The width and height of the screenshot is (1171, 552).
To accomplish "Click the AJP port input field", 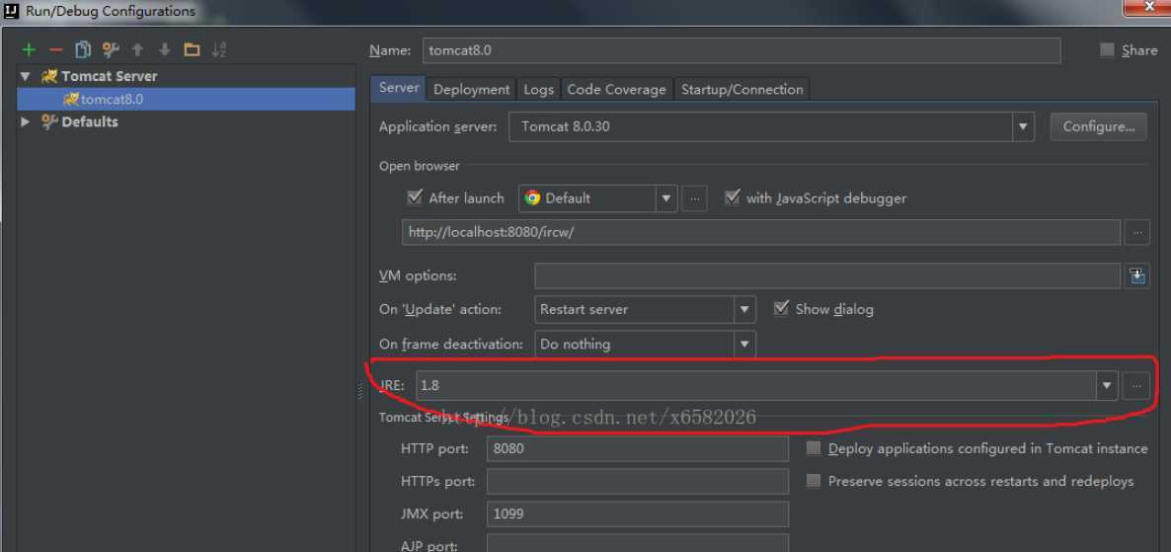I will tap(638, 543).
